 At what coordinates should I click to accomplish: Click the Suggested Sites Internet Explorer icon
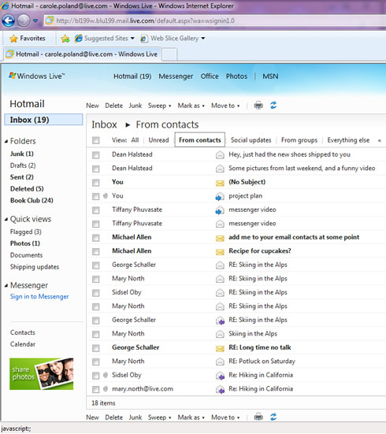pyautogui.click(x=79, y=38)
